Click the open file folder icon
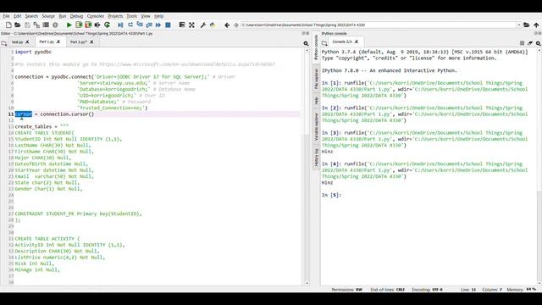Image resolution: width=542 pixels, height=305 pixels. (18, 25)
